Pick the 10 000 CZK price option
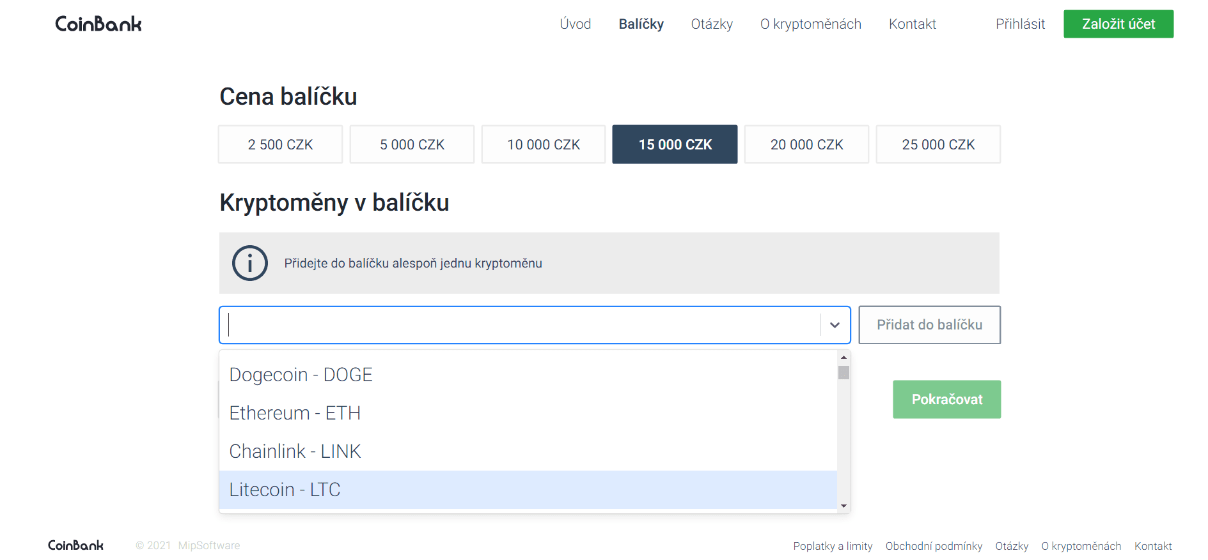Image resolution: width=1208 pixels, height=560 pixels. (x=544, y=145)
